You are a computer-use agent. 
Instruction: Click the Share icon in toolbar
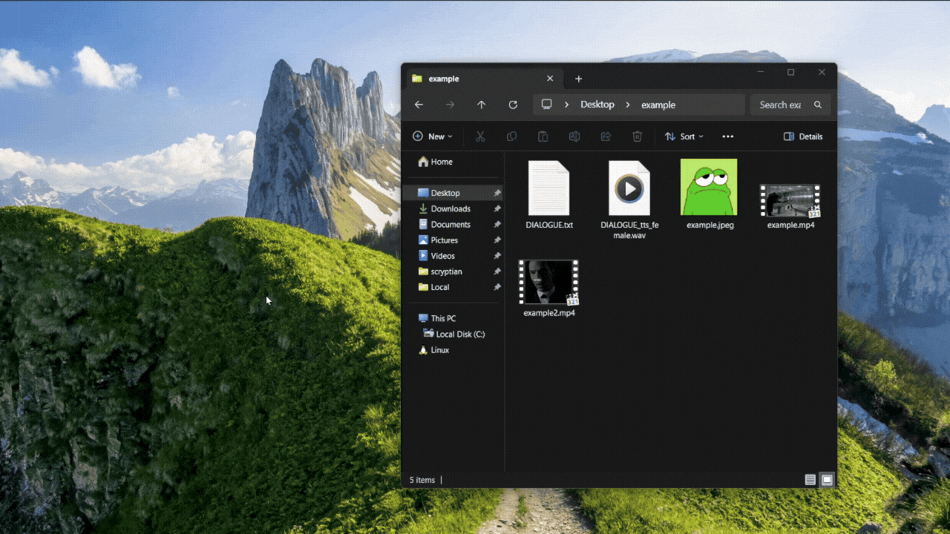coord(606,136)
